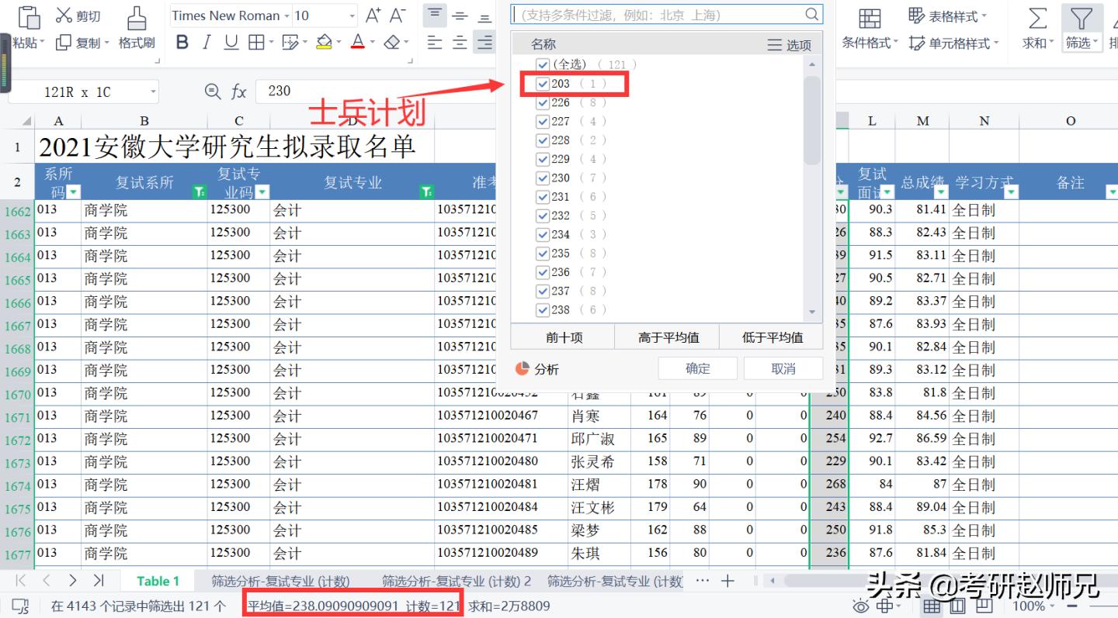Toggle the select all (全选) checkbox
This screenshot has width=1118, height=618.
point(543,64)
